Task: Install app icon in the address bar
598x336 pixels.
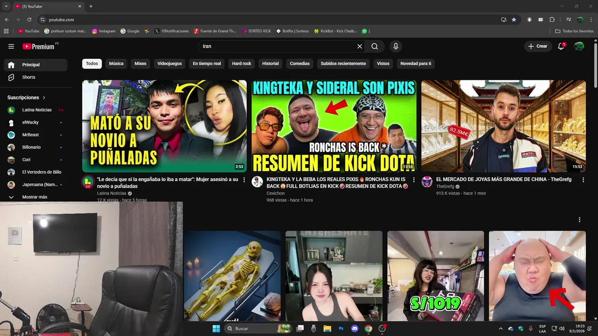Action: tap(504, 20)
